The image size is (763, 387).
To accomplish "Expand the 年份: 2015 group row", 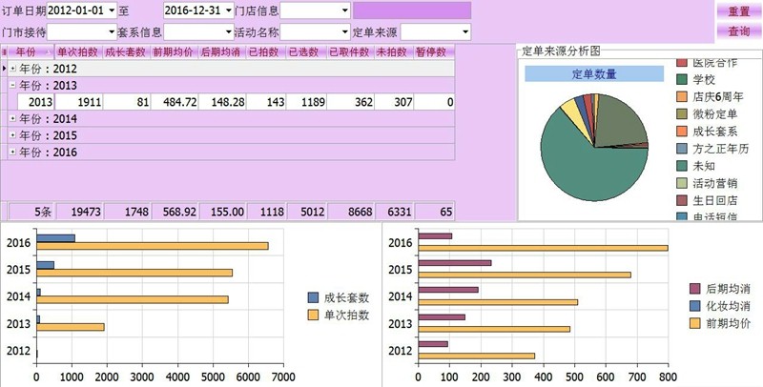I will click(x=12, y=135).
